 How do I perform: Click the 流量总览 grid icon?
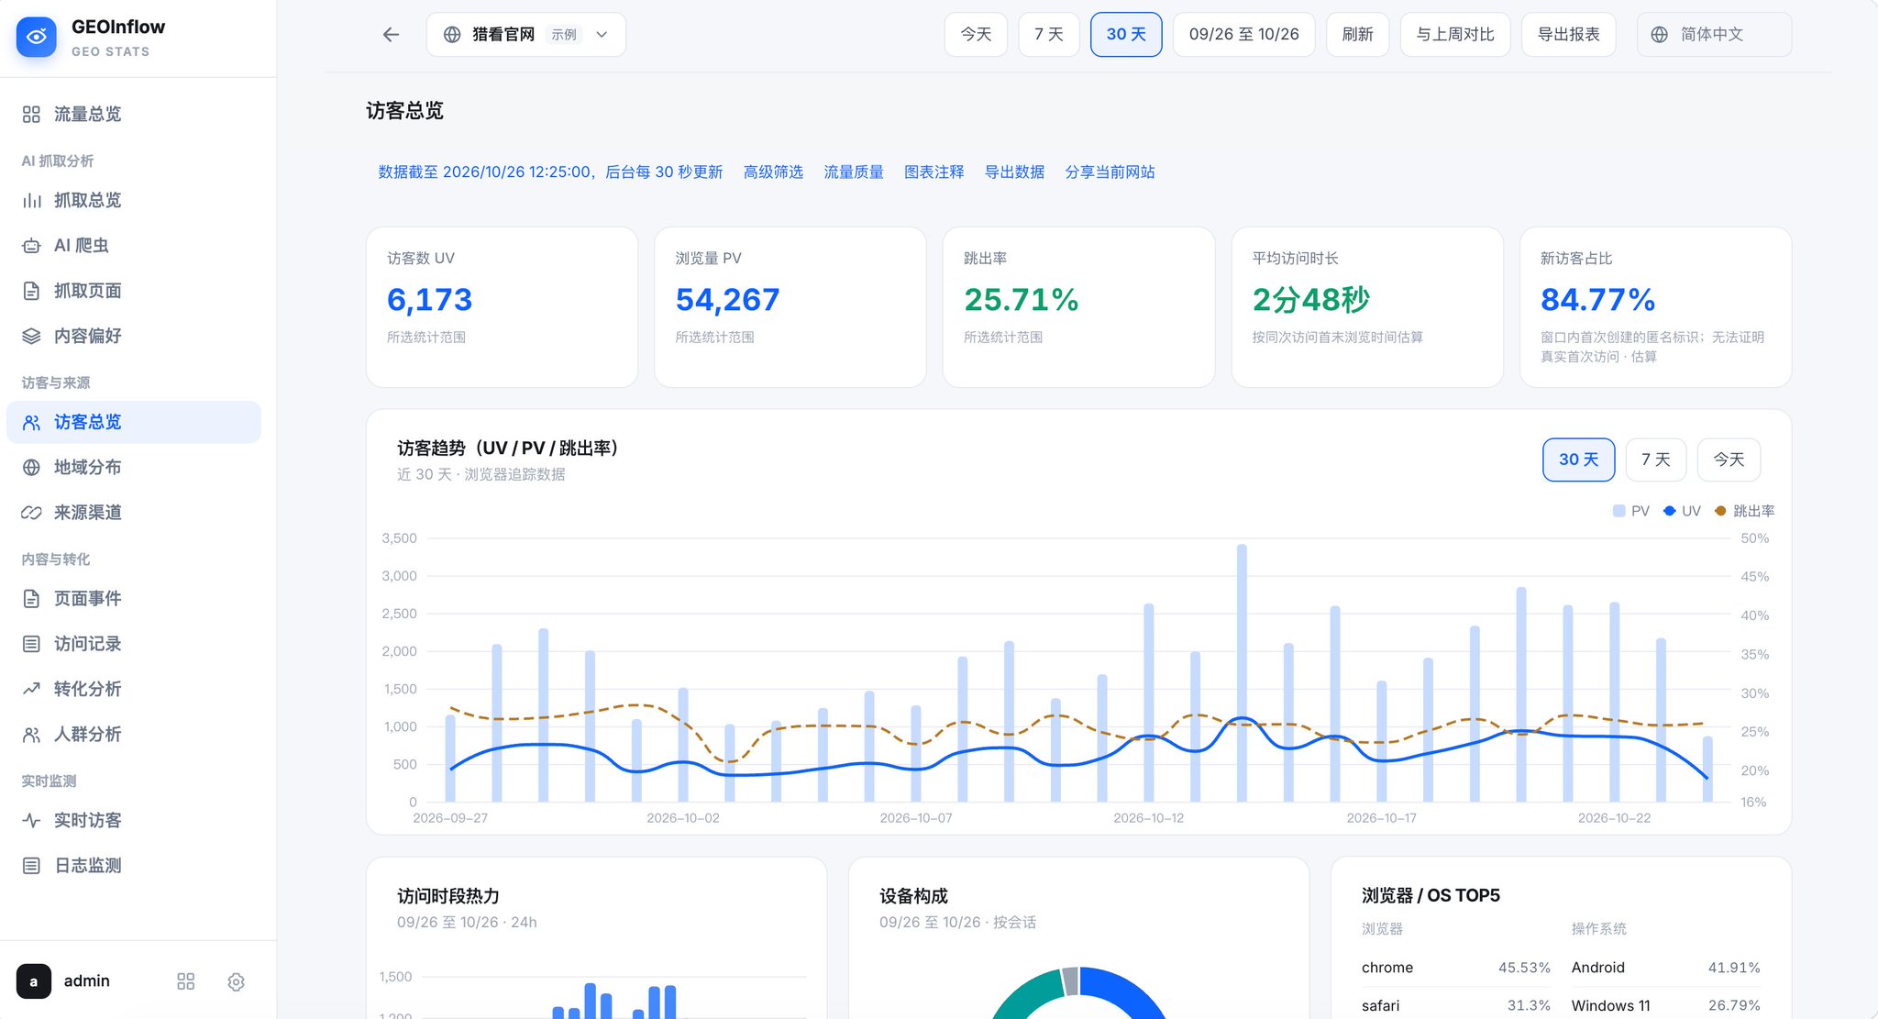[31, 114]
